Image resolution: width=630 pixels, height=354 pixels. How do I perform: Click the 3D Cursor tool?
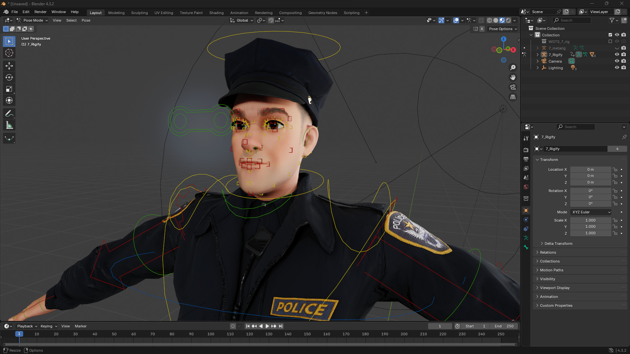point(9,53)
